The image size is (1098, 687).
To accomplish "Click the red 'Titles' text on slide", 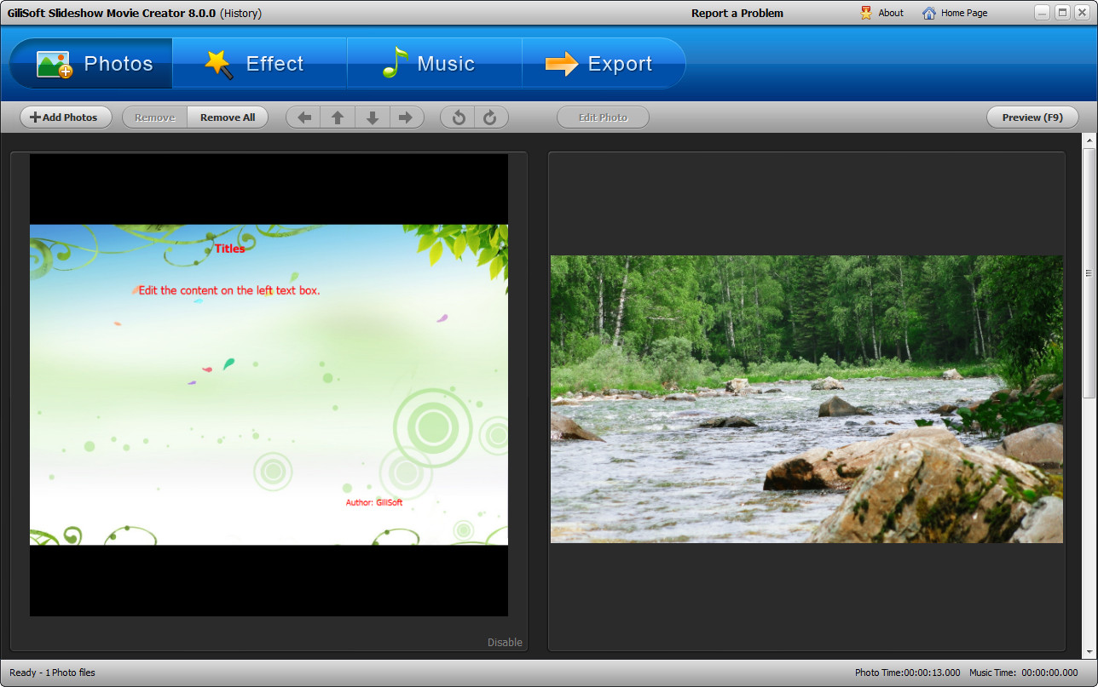I will pyautogui.click(x=229, y=249).
